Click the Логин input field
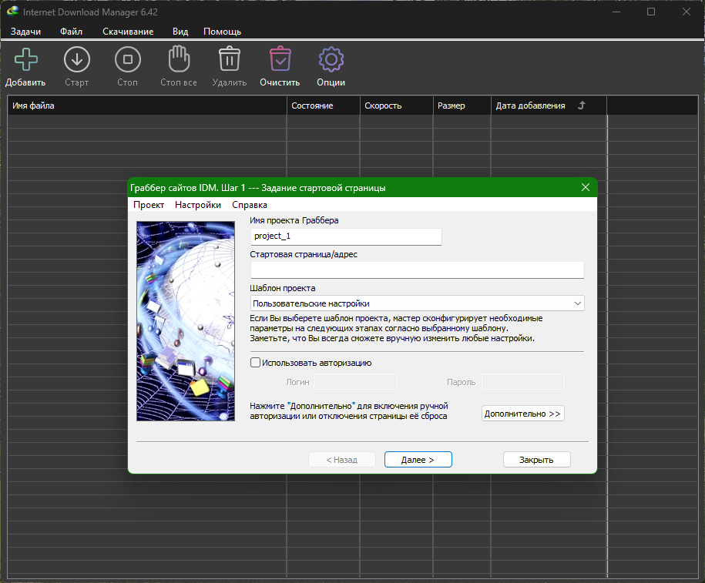Viewport: 705px width, 583px height. pyautogui.click(x=356, y=382)
